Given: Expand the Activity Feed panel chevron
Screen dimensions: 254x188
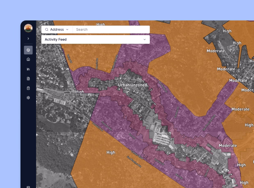Looking at the screenshot, I should coord(145,40).
